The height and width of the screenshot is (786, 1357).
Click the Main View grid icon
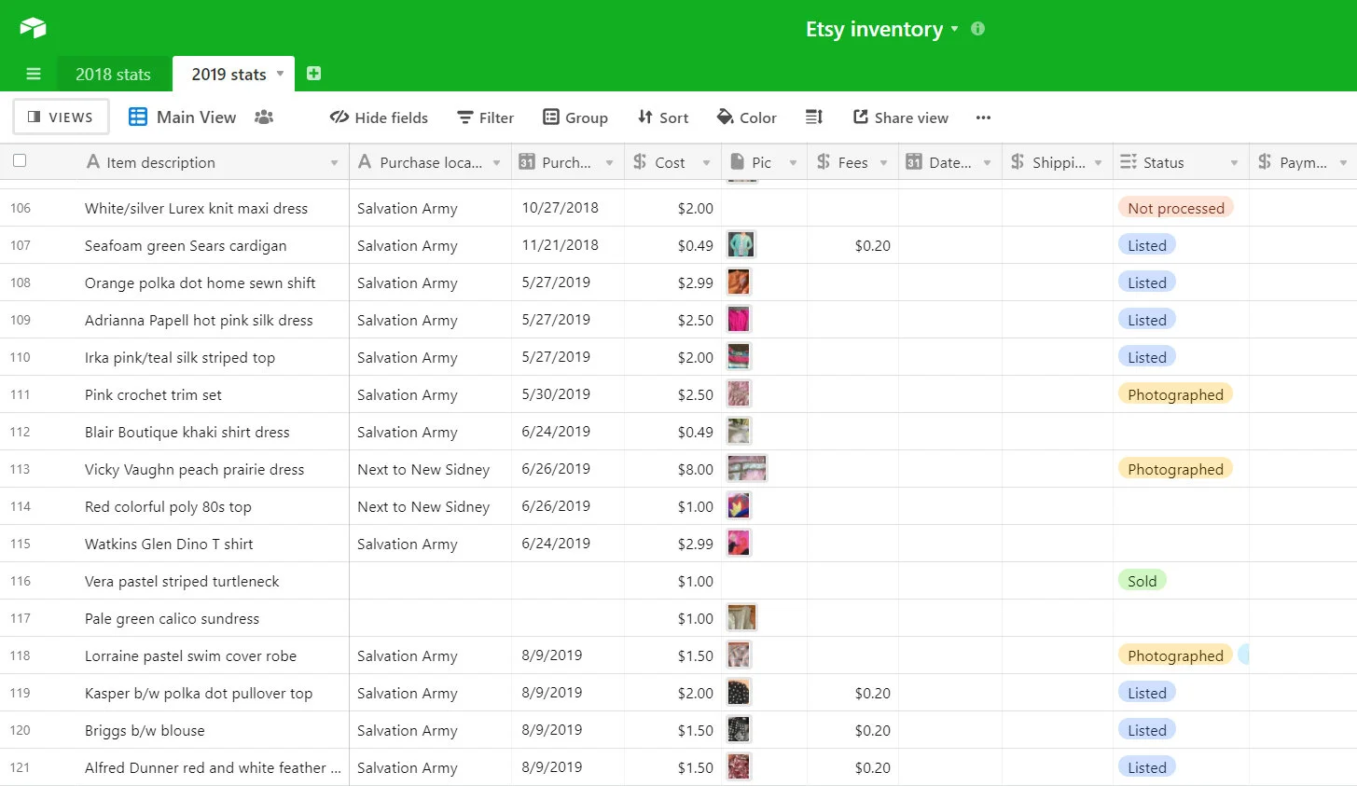pos(138,117)
